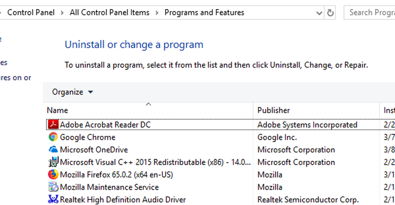395x205 pixels.
Task: Click the Mozilla Firefox icon
Action: (53, 175)
